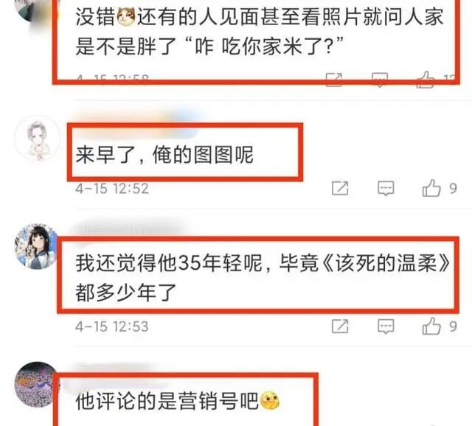Open the anime schoolgirl avatar profile
472x426 pixels.
37,246
